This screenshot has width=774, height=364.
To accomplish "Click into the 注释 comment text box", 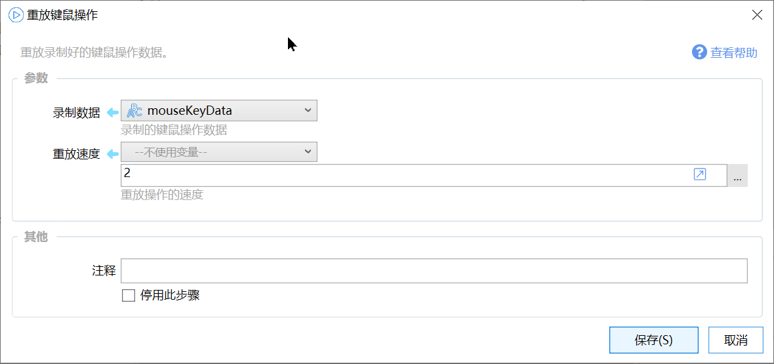I will (x=434, y=271).
